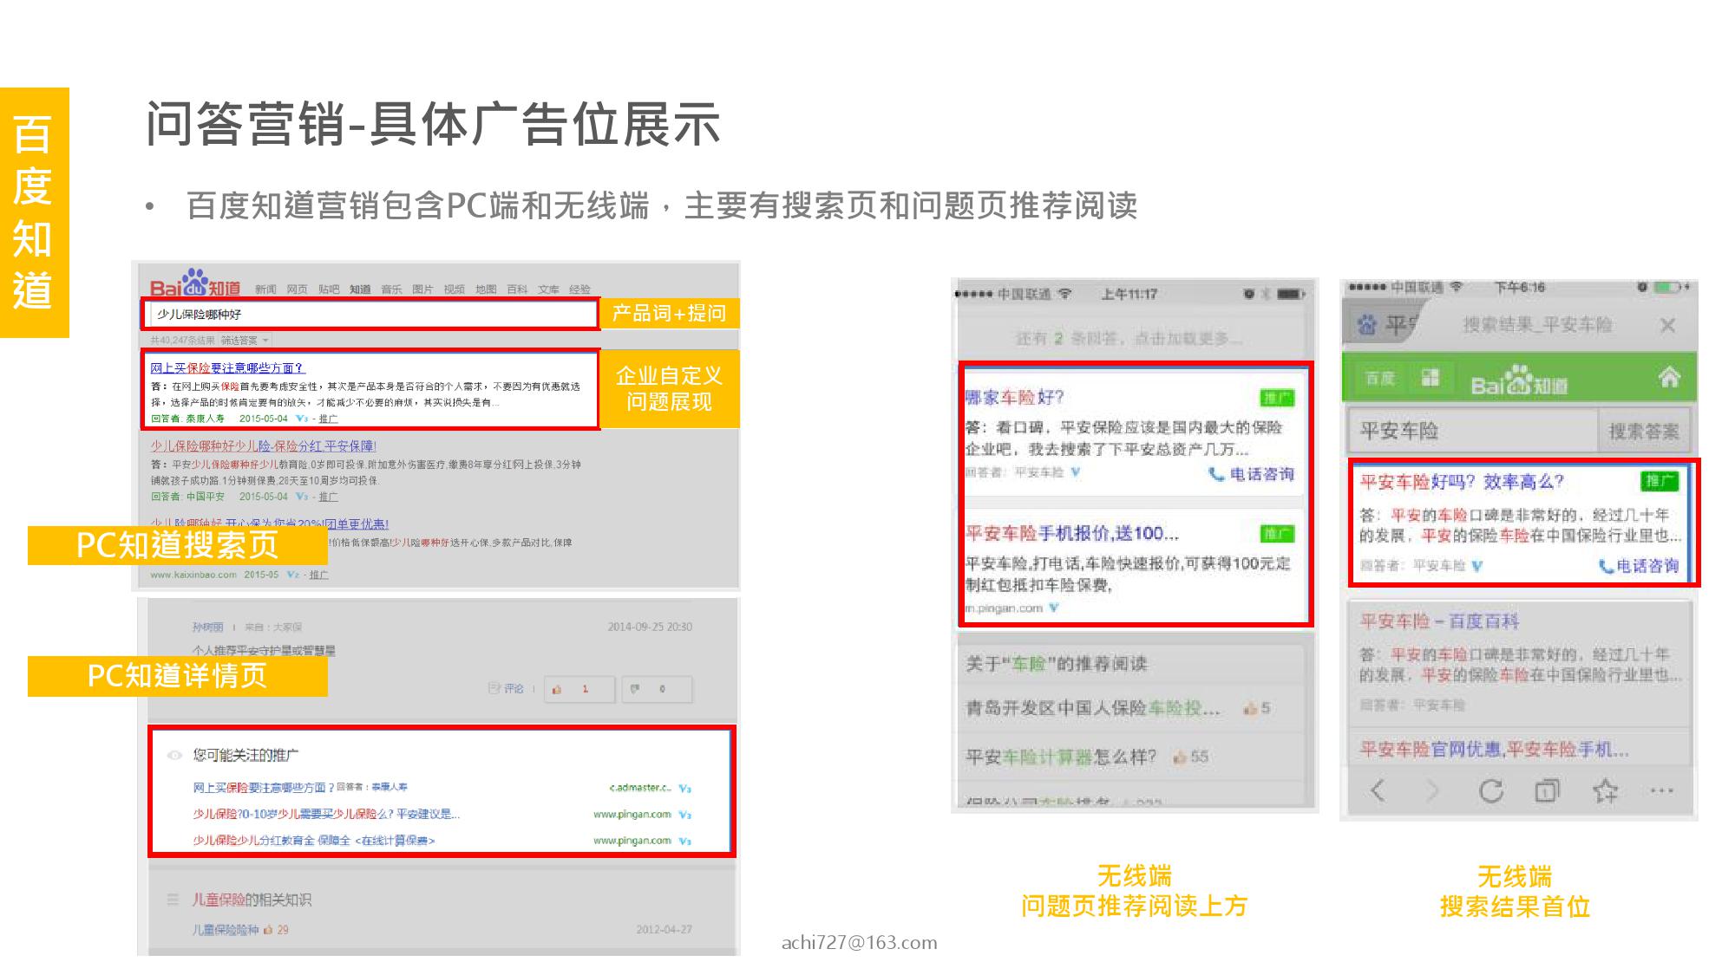The height and width of the screenshot is (975, 1735).
Task: Open the result 平安车险 – 百度百科
Action: pyautogui.click(x=1439, y=621)
